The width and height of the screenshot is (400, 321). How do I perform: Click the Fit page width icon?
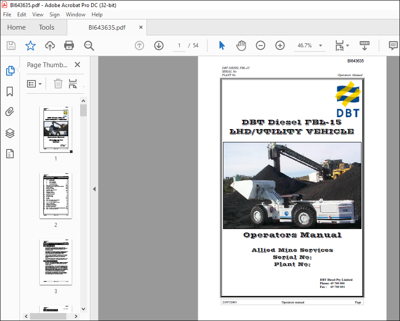339,46
